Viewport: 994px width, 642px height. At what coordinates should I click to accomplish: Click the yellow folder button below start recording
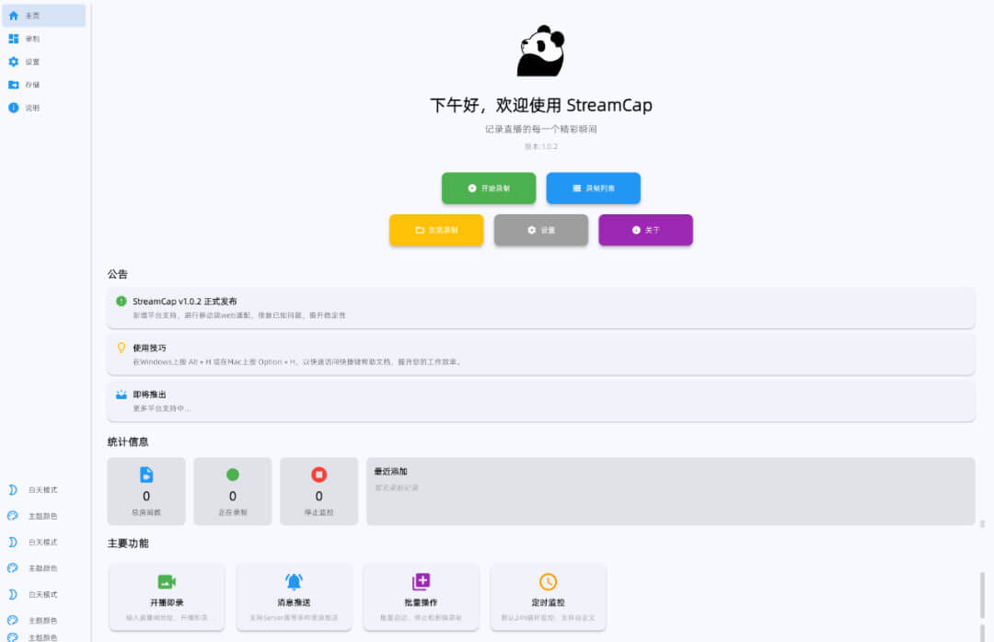click(435, 230)
